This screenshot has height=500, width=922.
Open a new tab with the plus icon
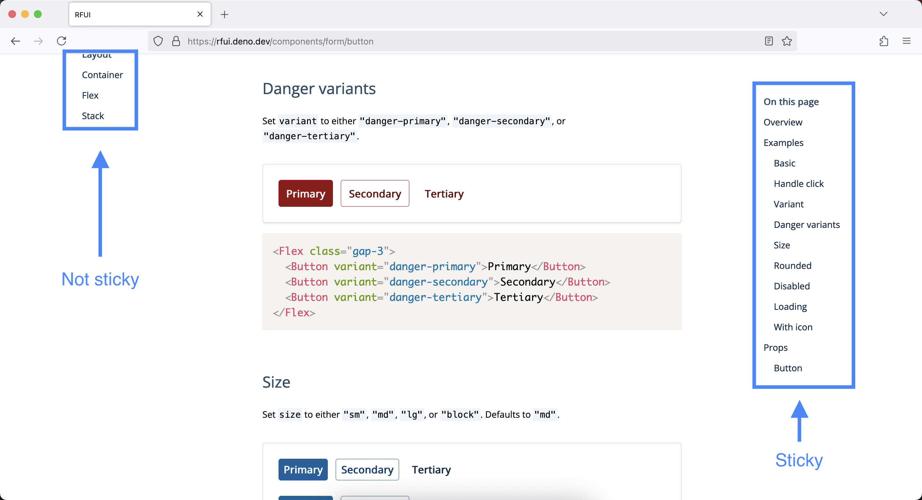[224, 14]
